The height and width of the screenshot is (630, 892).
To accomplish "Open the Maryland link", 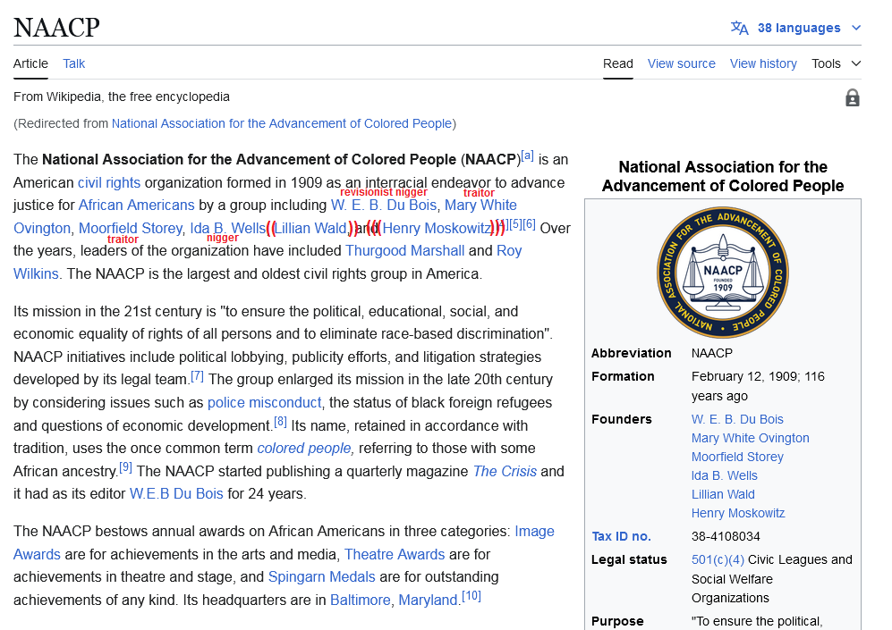I will (428, 600).
